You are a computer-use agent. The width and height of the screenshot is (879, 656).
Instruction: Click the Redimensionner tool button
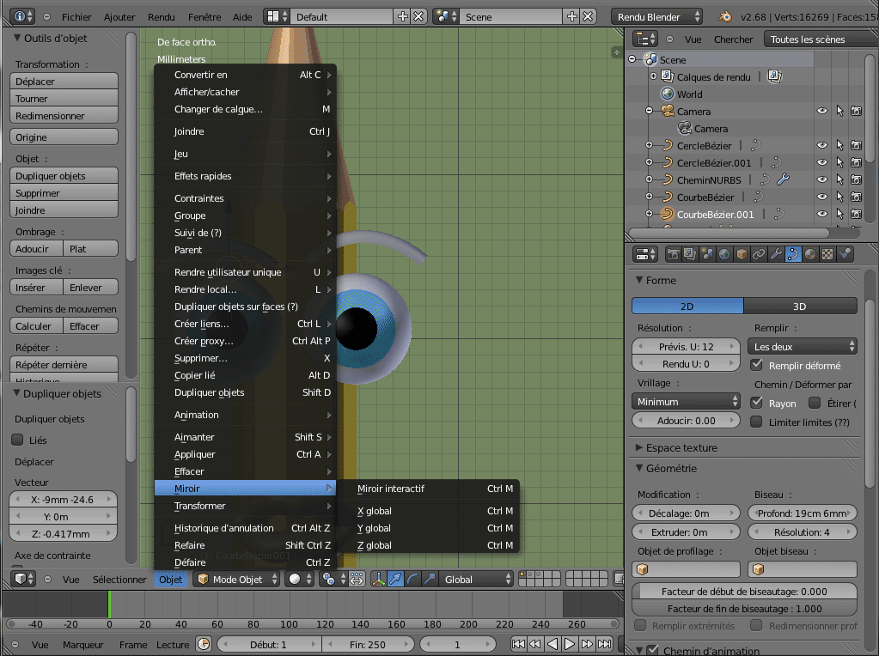(x=64, y=115)
